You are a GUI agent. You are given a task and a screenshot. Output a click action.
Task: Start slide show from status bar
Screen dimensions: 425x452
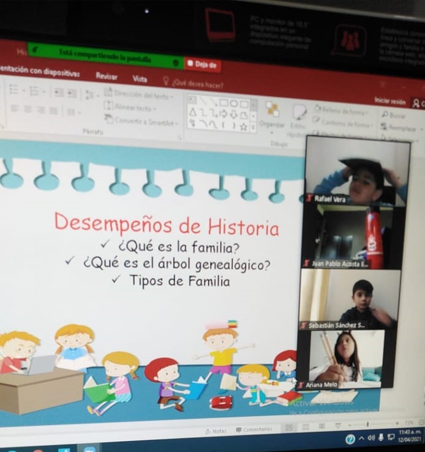point(338,425)
